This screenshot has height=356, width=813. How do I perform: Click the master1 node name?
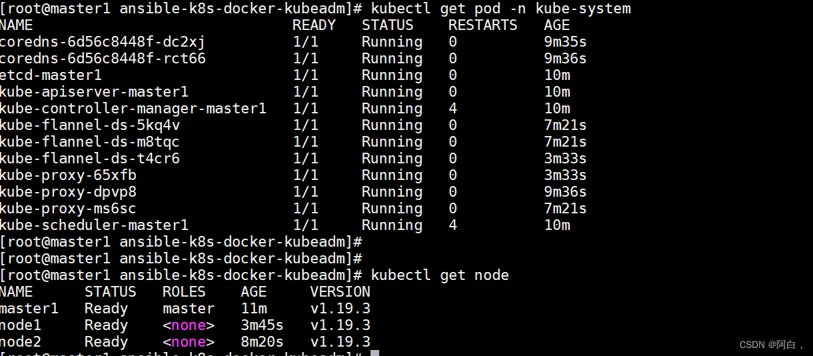tap(29, 309)
